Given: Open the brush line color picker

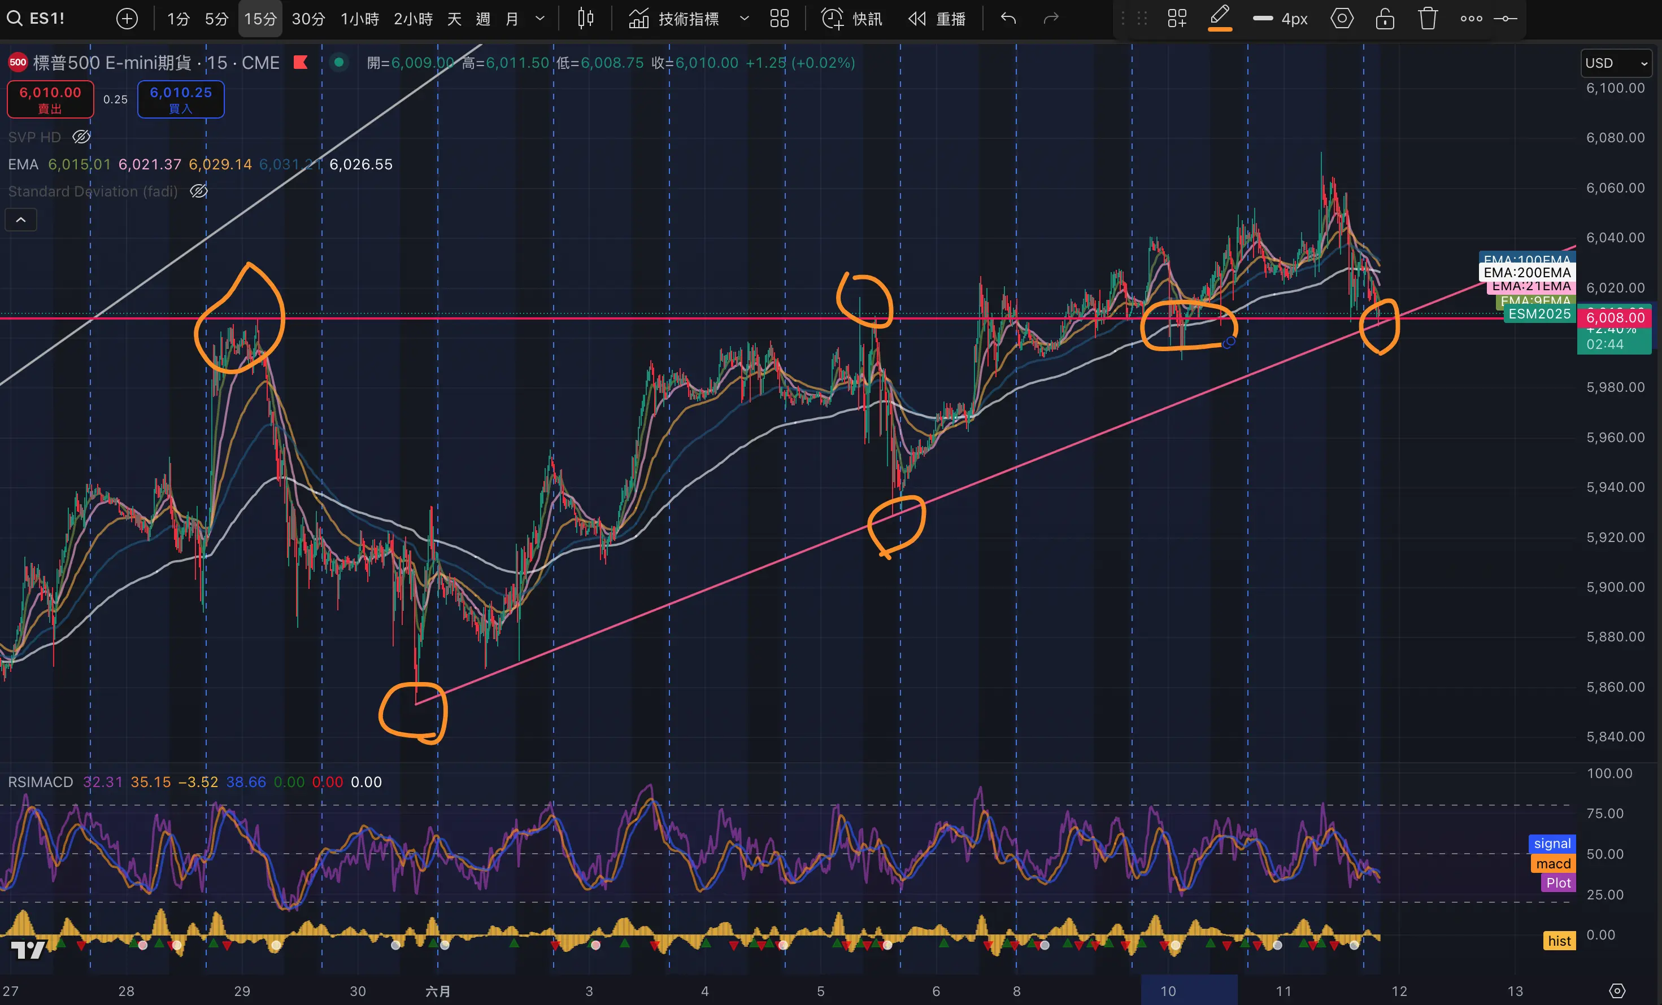Looking at the screenshot, I should (1220, 18).
